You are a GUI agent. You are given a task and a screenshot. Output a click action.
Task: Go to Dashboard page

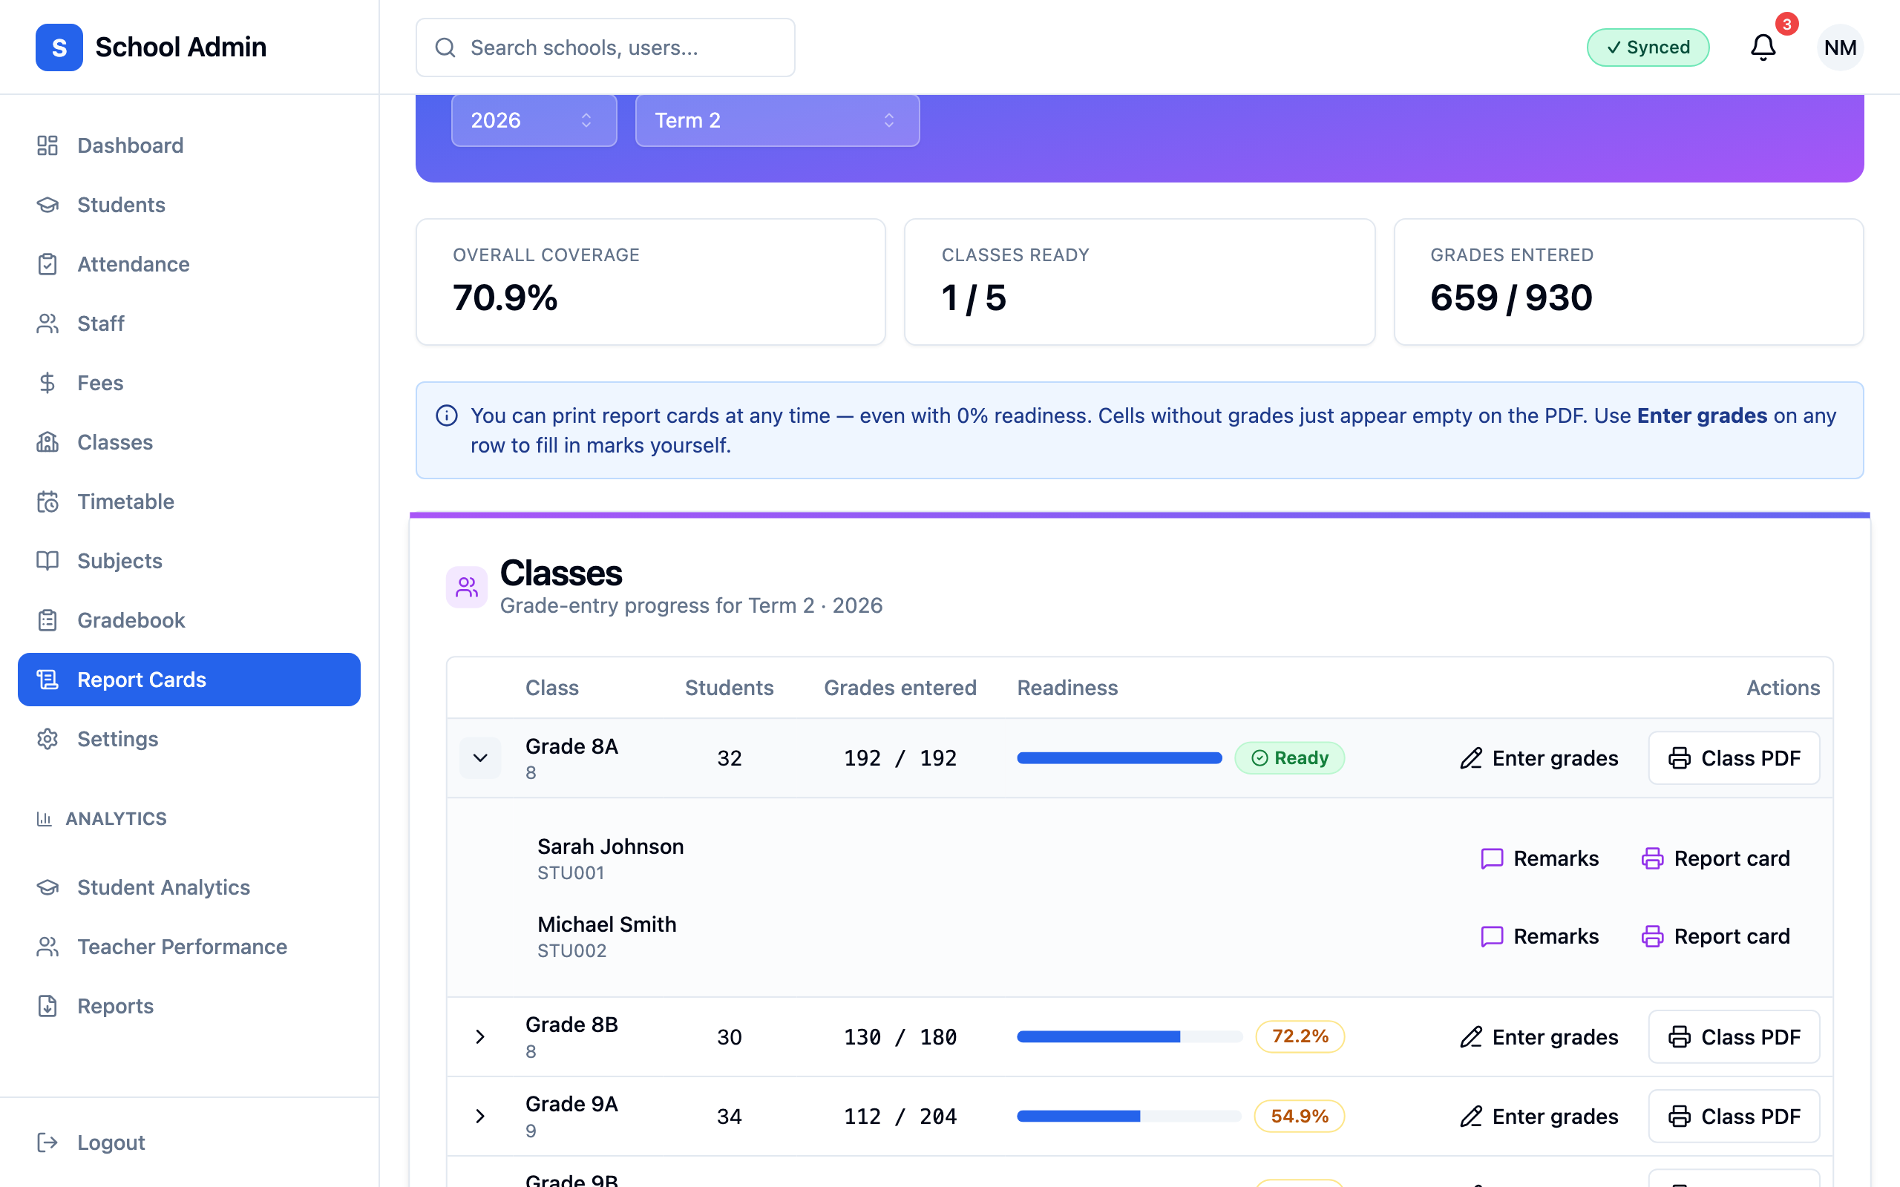189,145
